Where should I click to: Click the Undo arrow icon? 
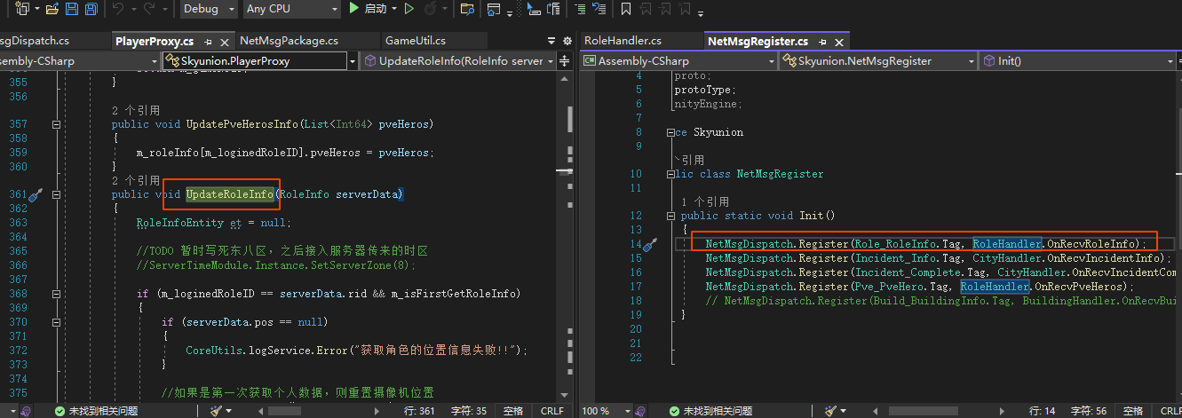coord(119,9)
